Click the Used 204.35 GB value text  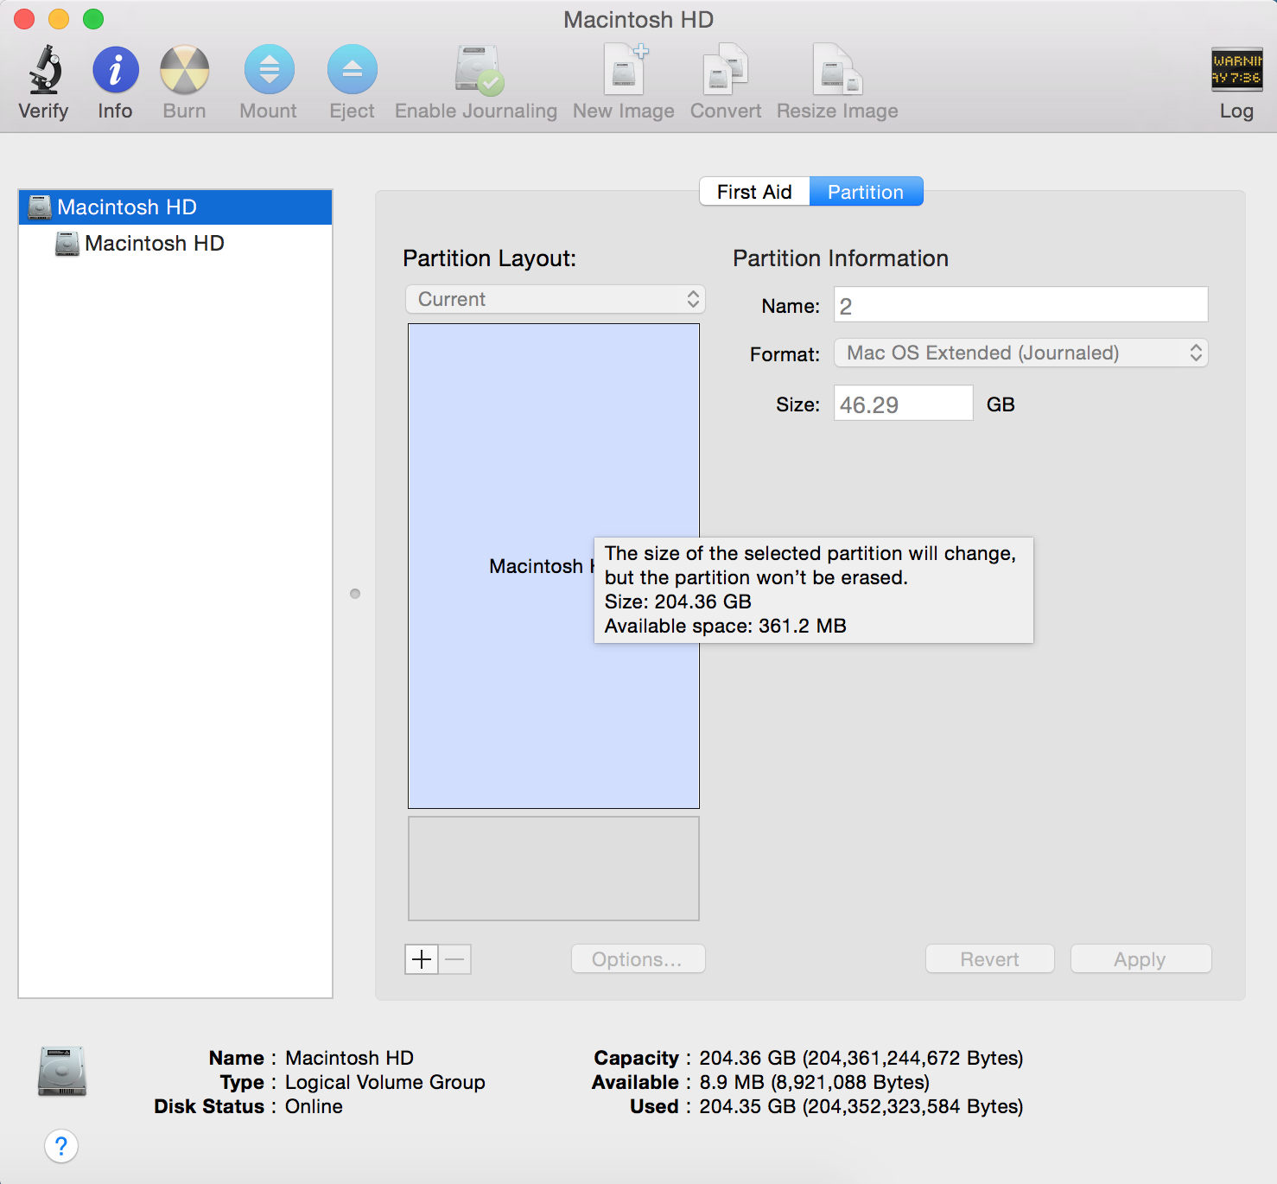[861, 1107]
